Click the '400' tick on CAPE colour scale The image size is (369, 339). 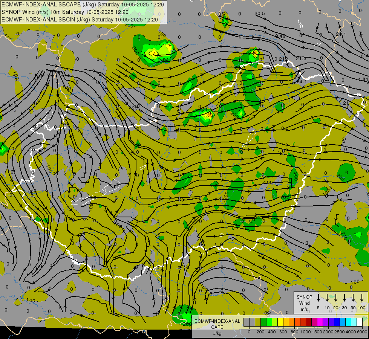pyautogui.click(x=272, y=332)
